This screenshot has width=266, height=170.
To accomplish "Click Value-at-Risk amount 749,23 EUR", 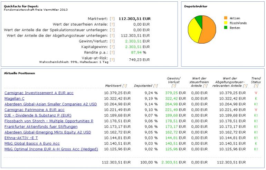I will point(139,60).
